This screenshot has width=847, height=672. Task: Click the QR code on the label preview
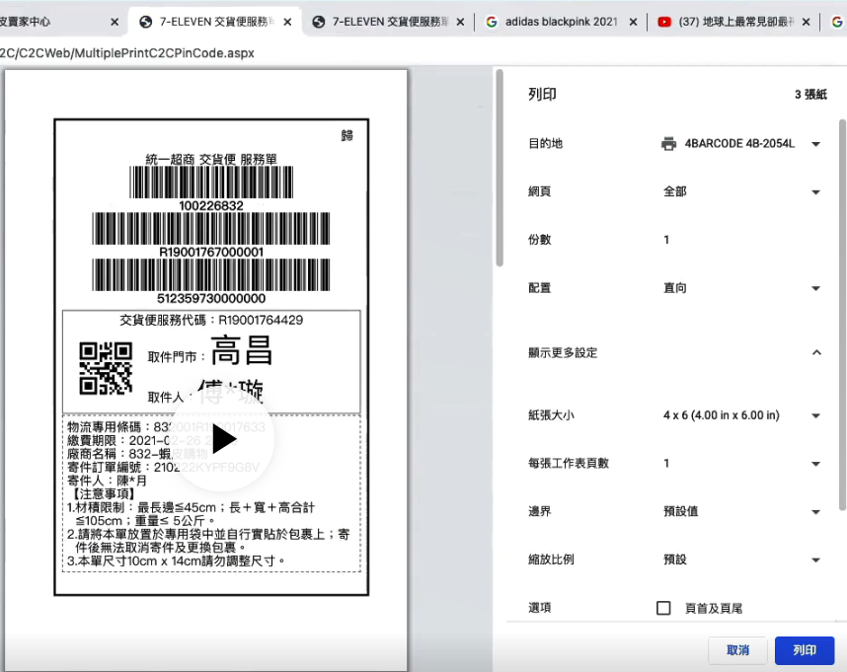106,368
